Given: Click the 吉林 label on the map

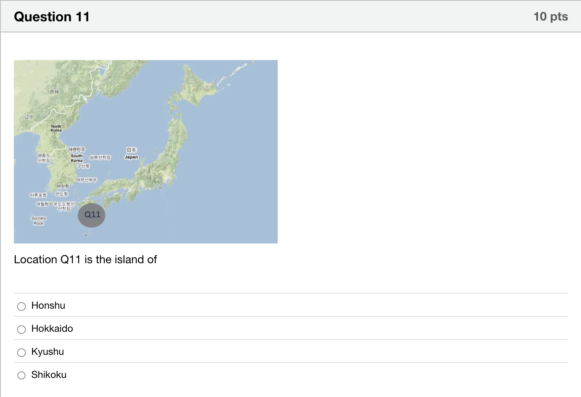Looking at the screenshot, I should point(54,92).
